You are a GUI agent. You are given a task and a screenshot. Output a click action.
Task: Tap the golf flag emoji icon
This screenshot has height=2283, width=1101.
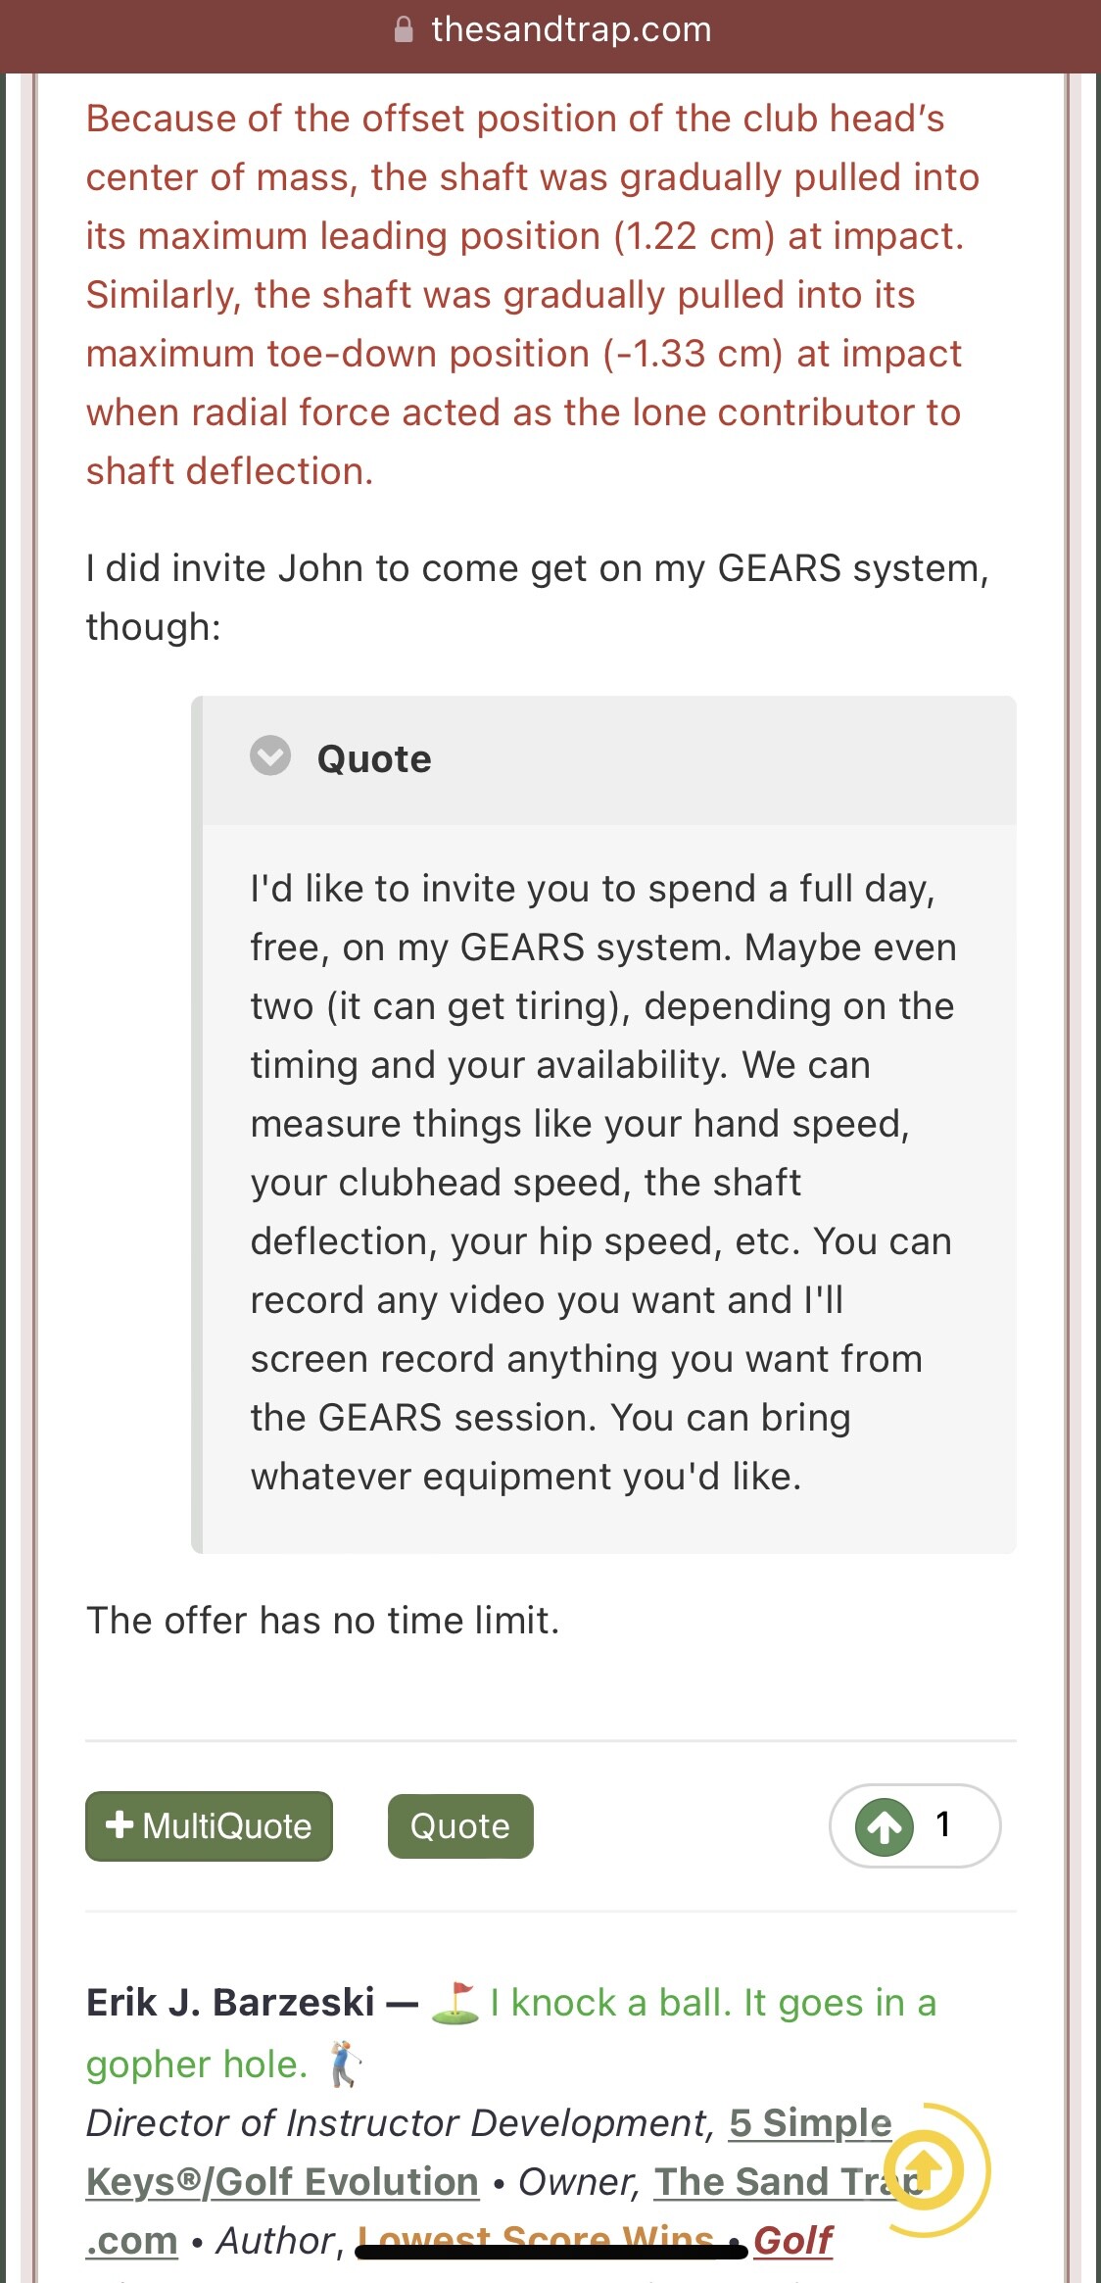point(455,2003)
